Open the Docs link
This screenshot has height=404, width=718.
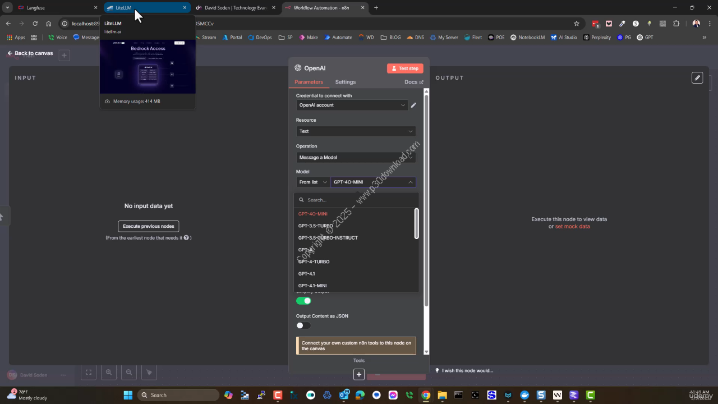click(x=414, y=82)
